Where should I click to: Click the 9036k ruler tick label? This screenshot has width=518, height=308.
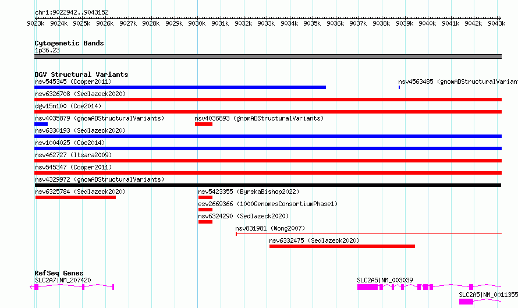tap(335, 23)
